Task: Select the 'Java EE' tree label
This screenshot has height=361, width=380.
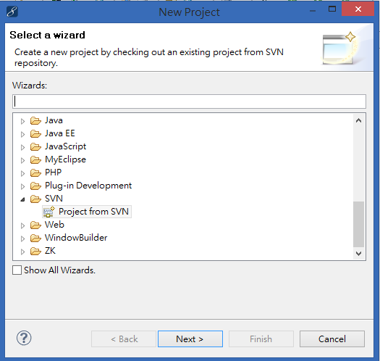Action: coord(60,133)
